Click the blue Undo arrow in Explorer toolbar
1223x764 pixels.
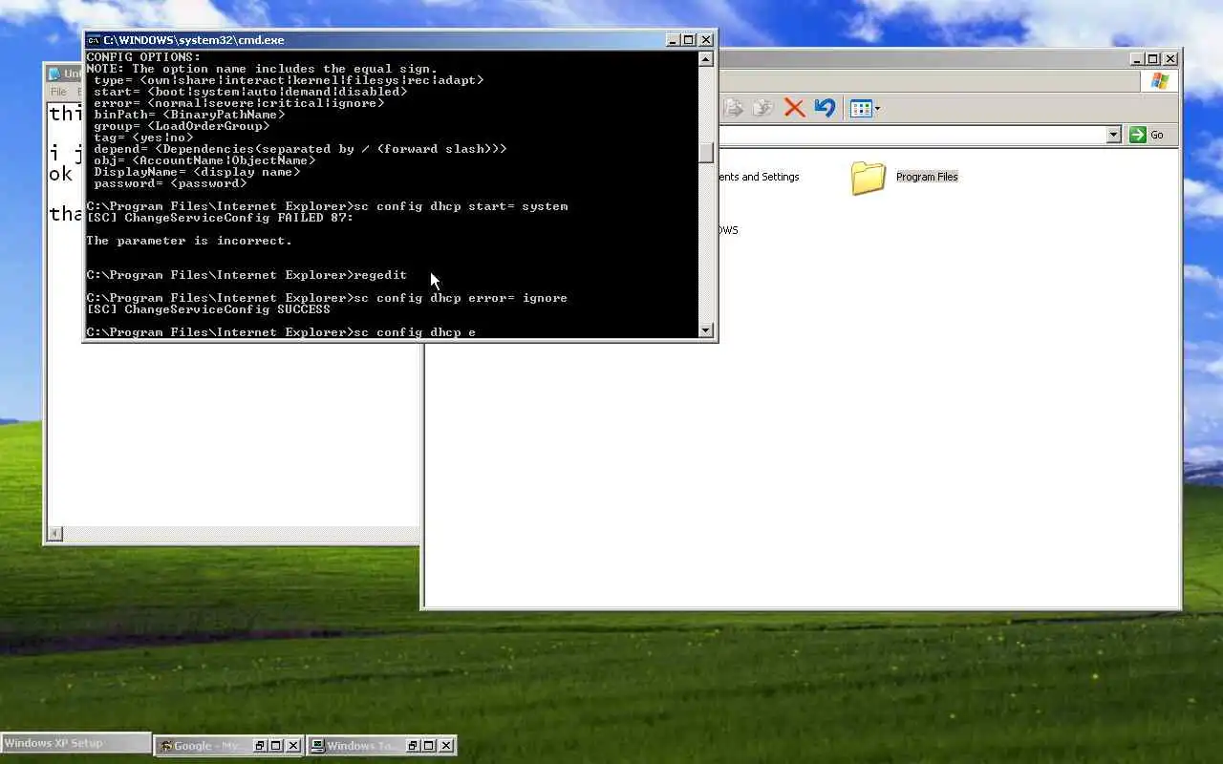pos(826,108)
